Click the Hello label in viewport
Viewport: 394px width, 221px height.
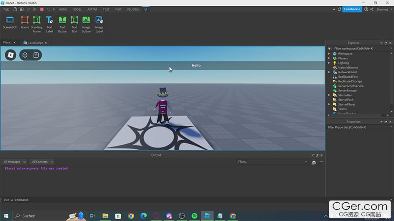[196, 65]
